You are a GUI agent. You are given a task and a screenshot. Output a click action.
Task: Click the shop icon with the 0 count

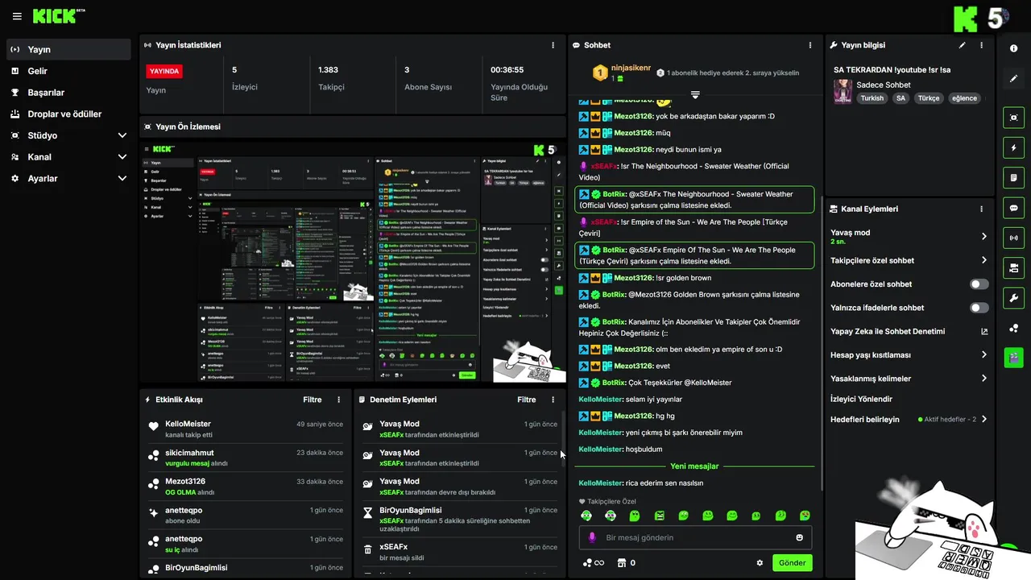point(626,563)
